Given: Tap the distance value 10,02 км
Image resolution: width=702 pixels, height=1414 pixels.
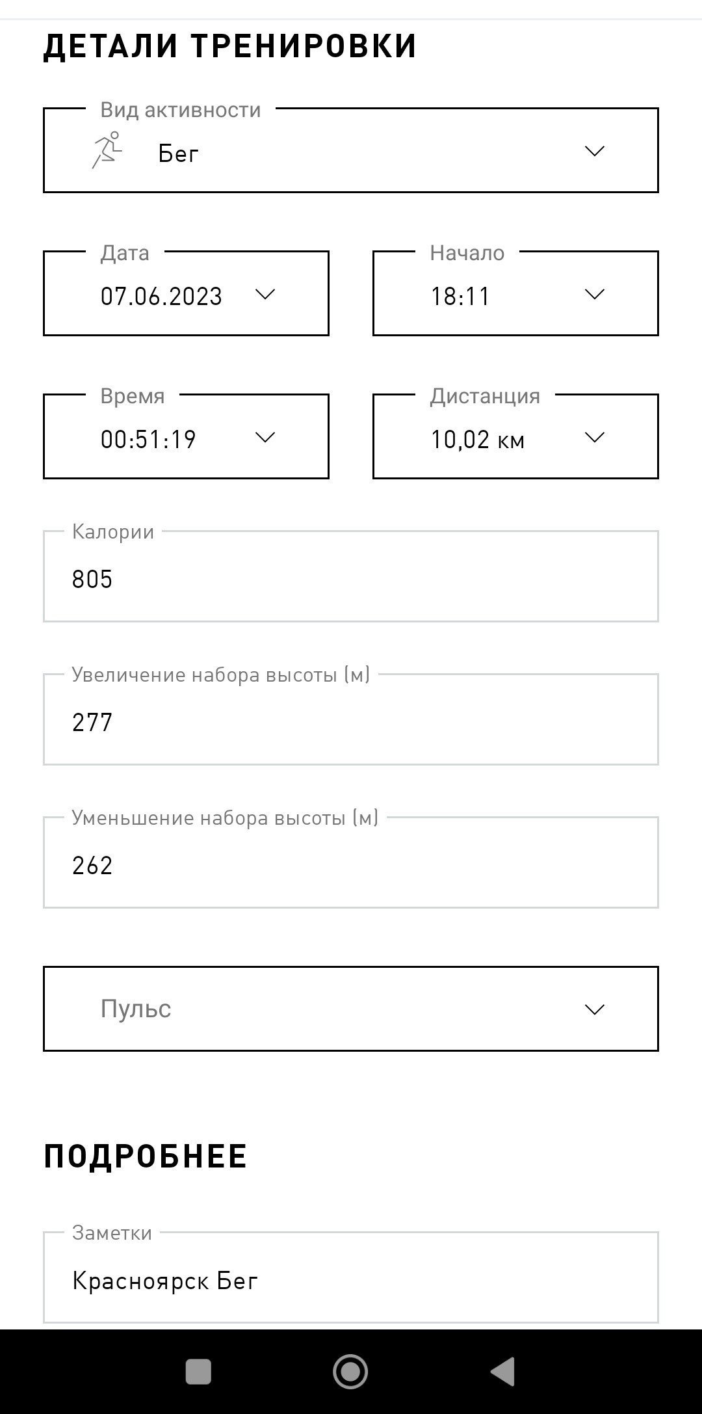Looking at the screenshot, I should tap(478, 440).
